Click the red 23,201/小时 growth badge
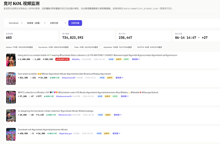 [x=62, y=59]
